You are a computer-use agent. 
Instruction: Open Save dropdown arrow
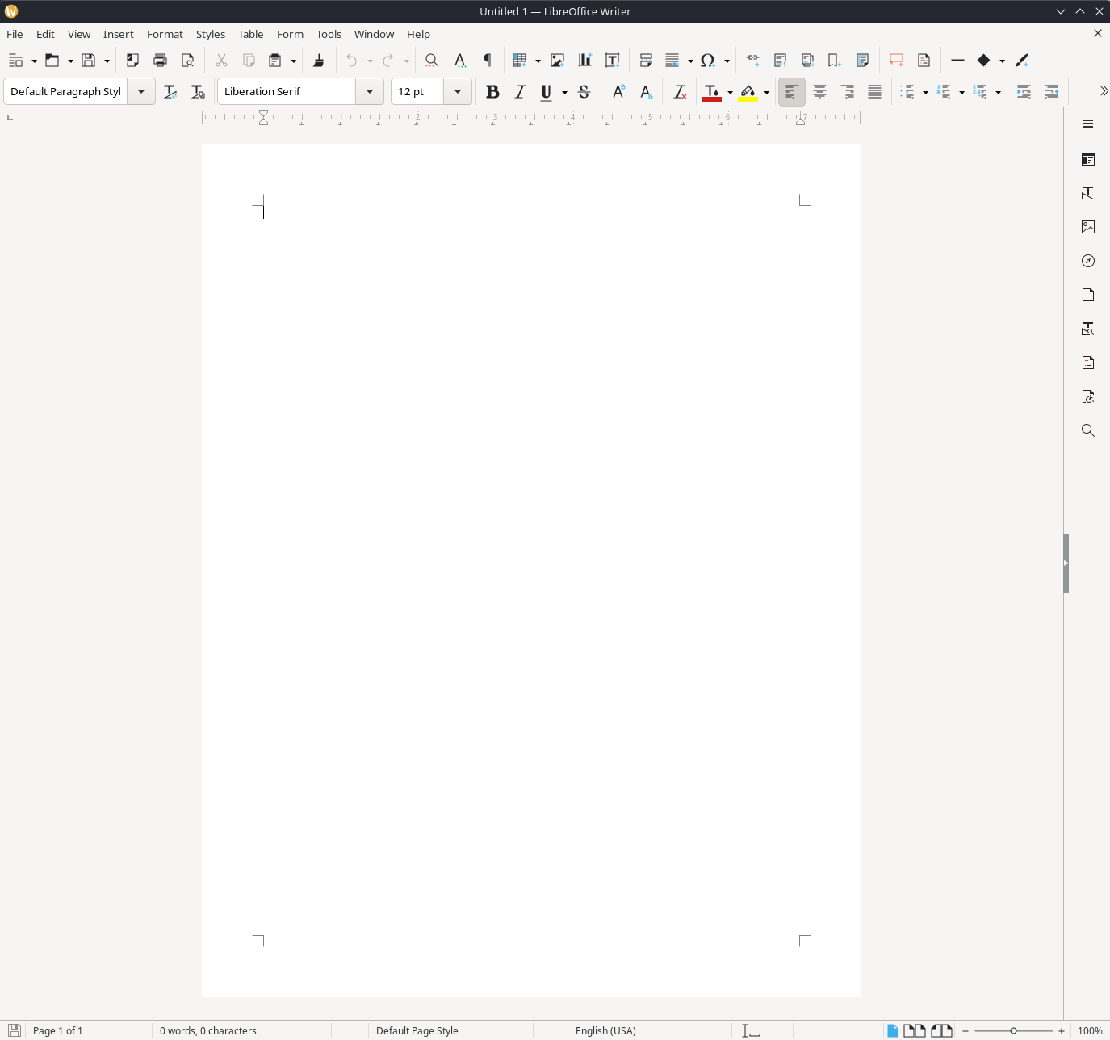click(107, 61)
